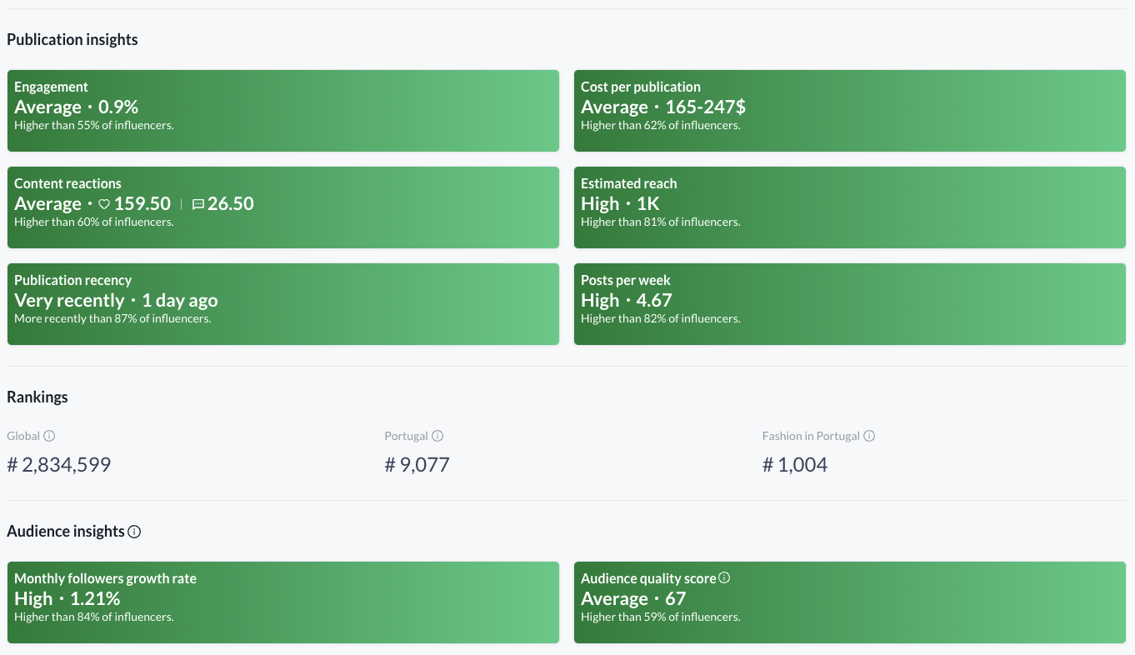Image resolution: width=1135 pixels, height=655 pixels.
Task: Open the Cost per publication card
Action: pos(850,111)
